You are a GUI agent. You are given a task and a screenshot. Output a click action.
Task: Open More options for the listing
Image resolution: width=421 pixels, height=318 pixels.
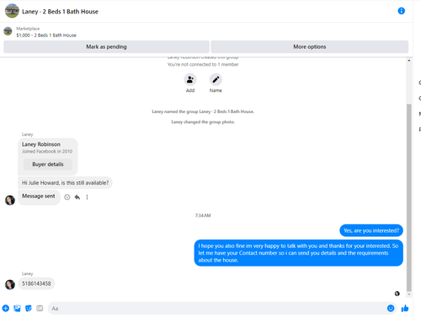[310, 46]
